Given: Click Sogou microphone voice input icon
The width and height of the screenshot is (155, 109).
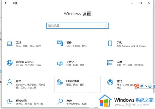Looking at the screenshot, I should coord(154,86).
